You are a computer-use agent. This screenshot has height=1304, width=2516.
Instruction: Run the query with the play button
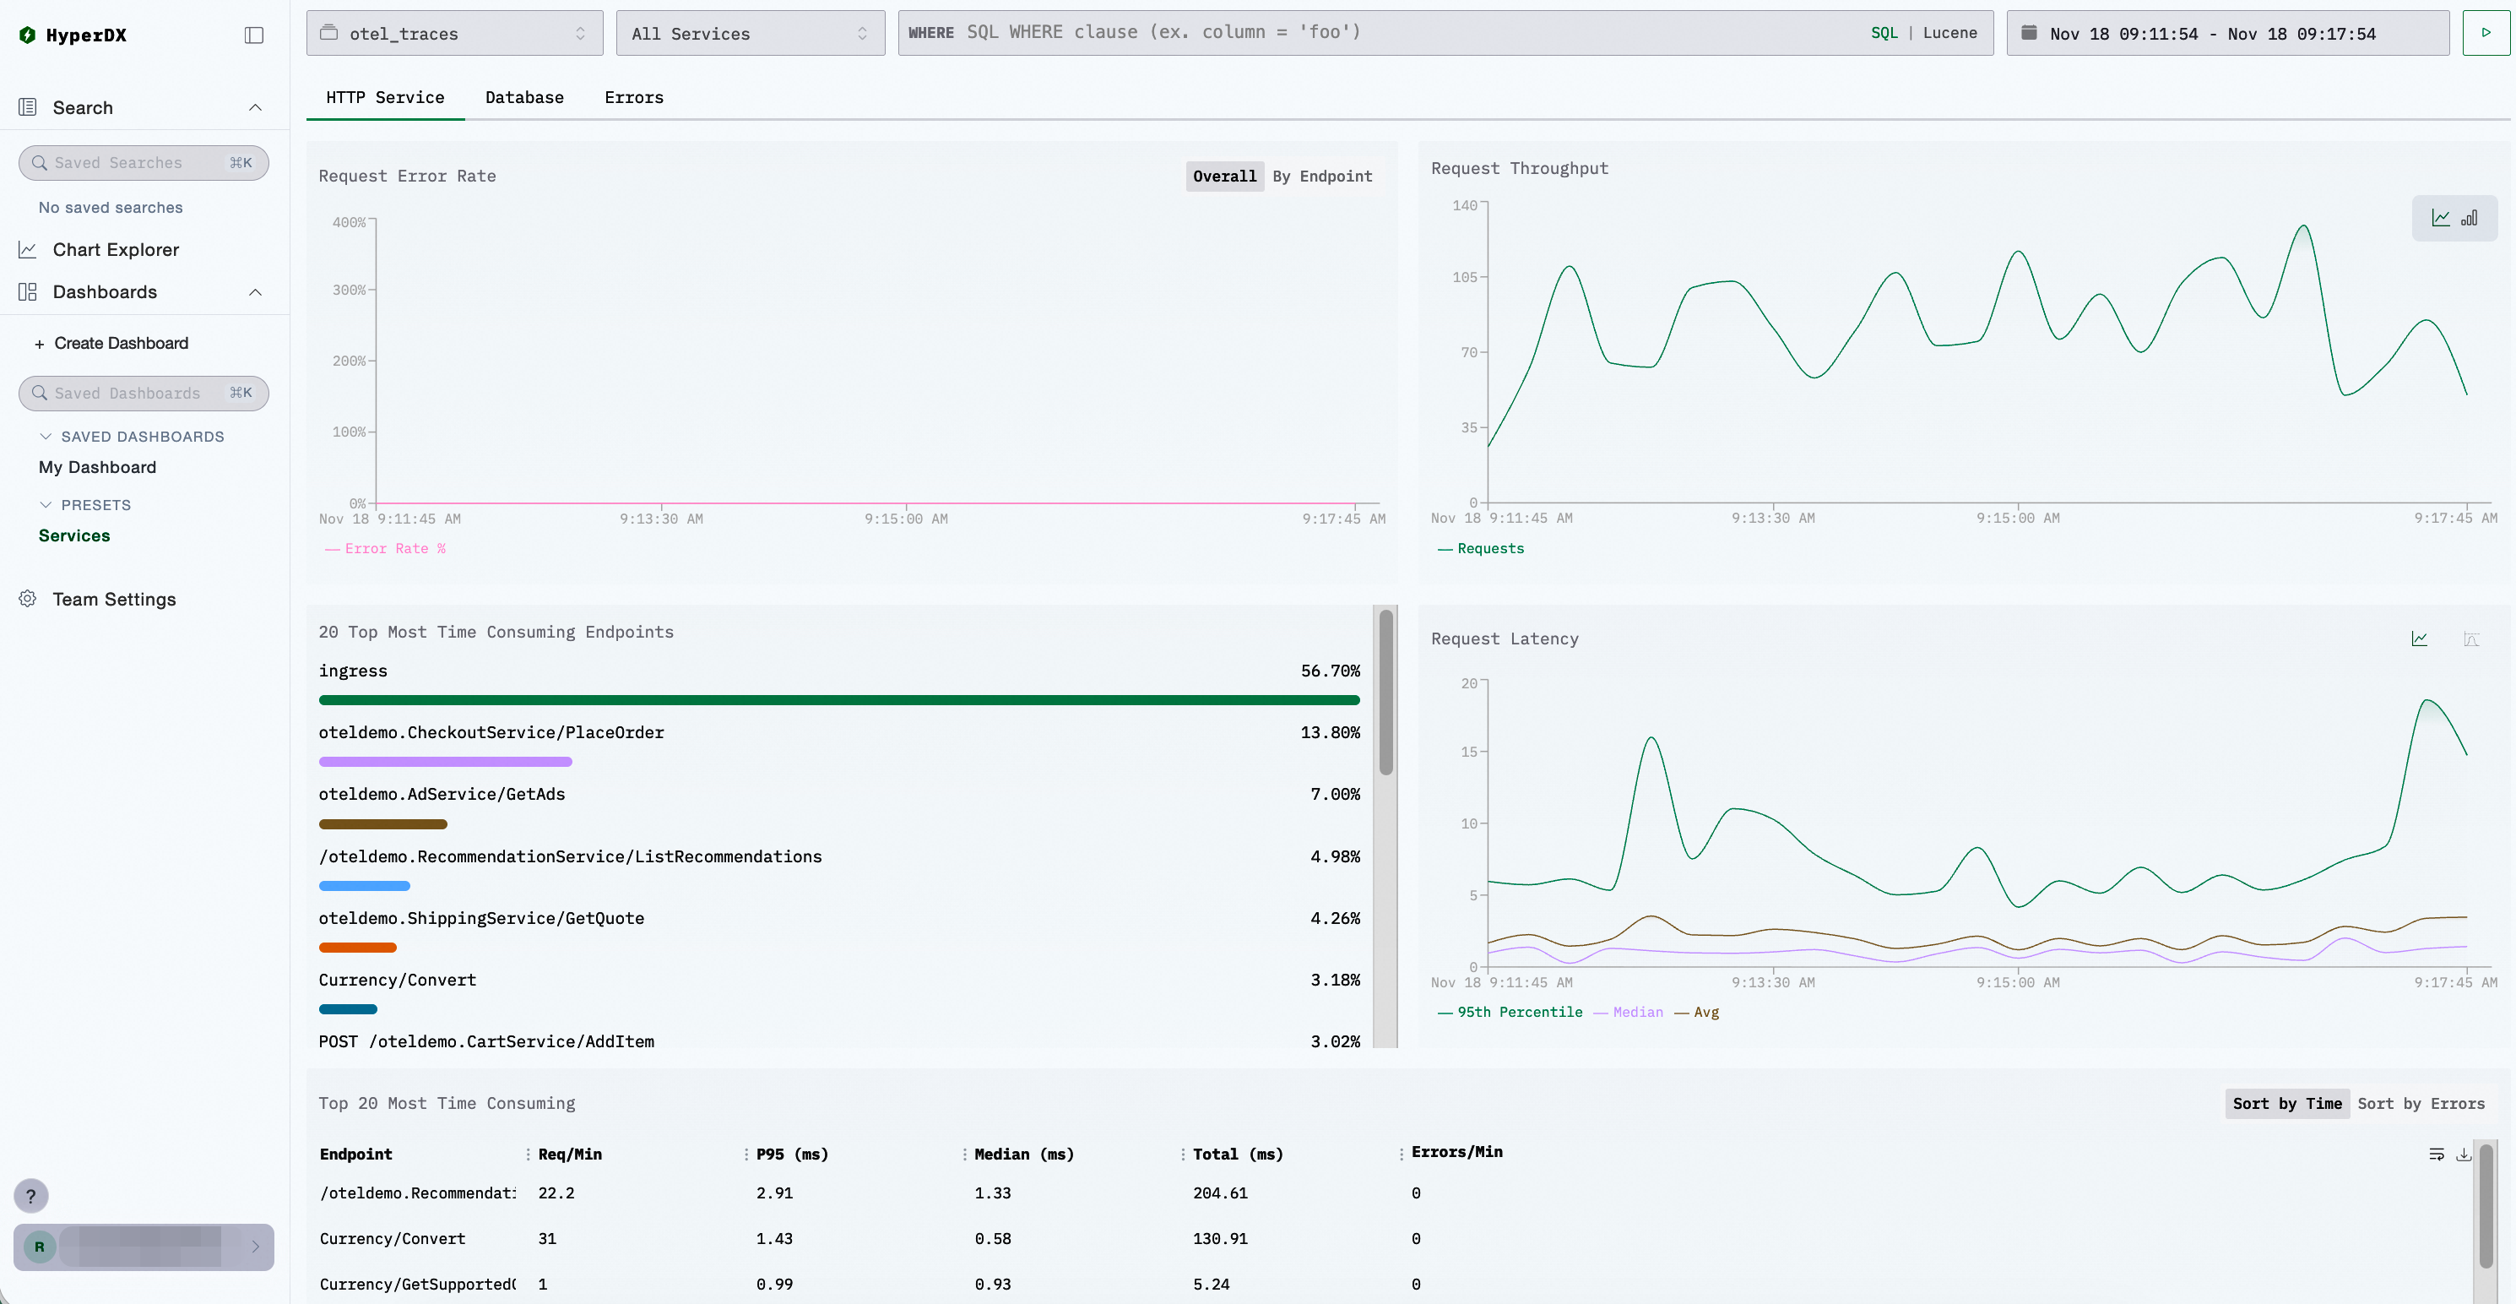point(2486,33)
